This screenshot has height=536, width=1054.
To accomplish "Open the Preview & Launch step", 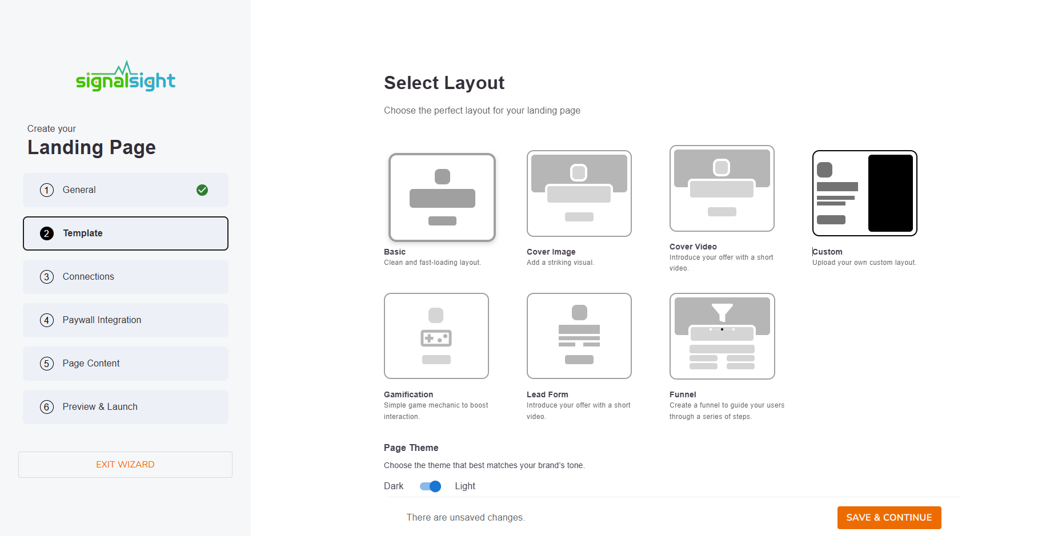I will 126,407.
